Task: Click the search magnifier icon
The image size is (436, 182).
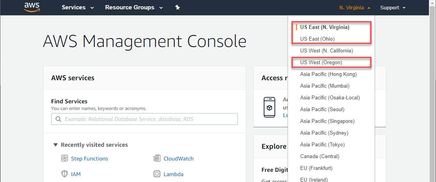Action: click(x=58, y=119)
